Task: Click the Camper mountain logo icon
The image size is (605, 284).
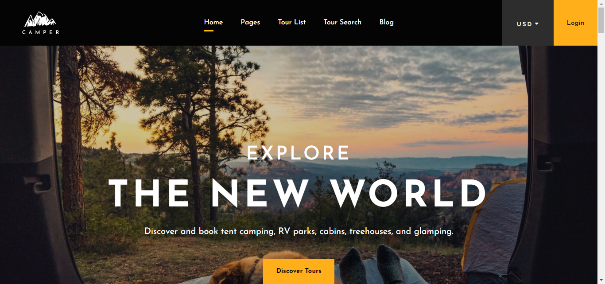Action: tap(40, 19)
